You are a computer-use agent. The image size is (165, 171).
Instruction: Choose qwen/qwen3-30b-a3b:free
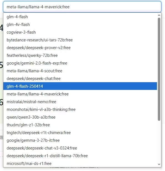click(80, 117)
